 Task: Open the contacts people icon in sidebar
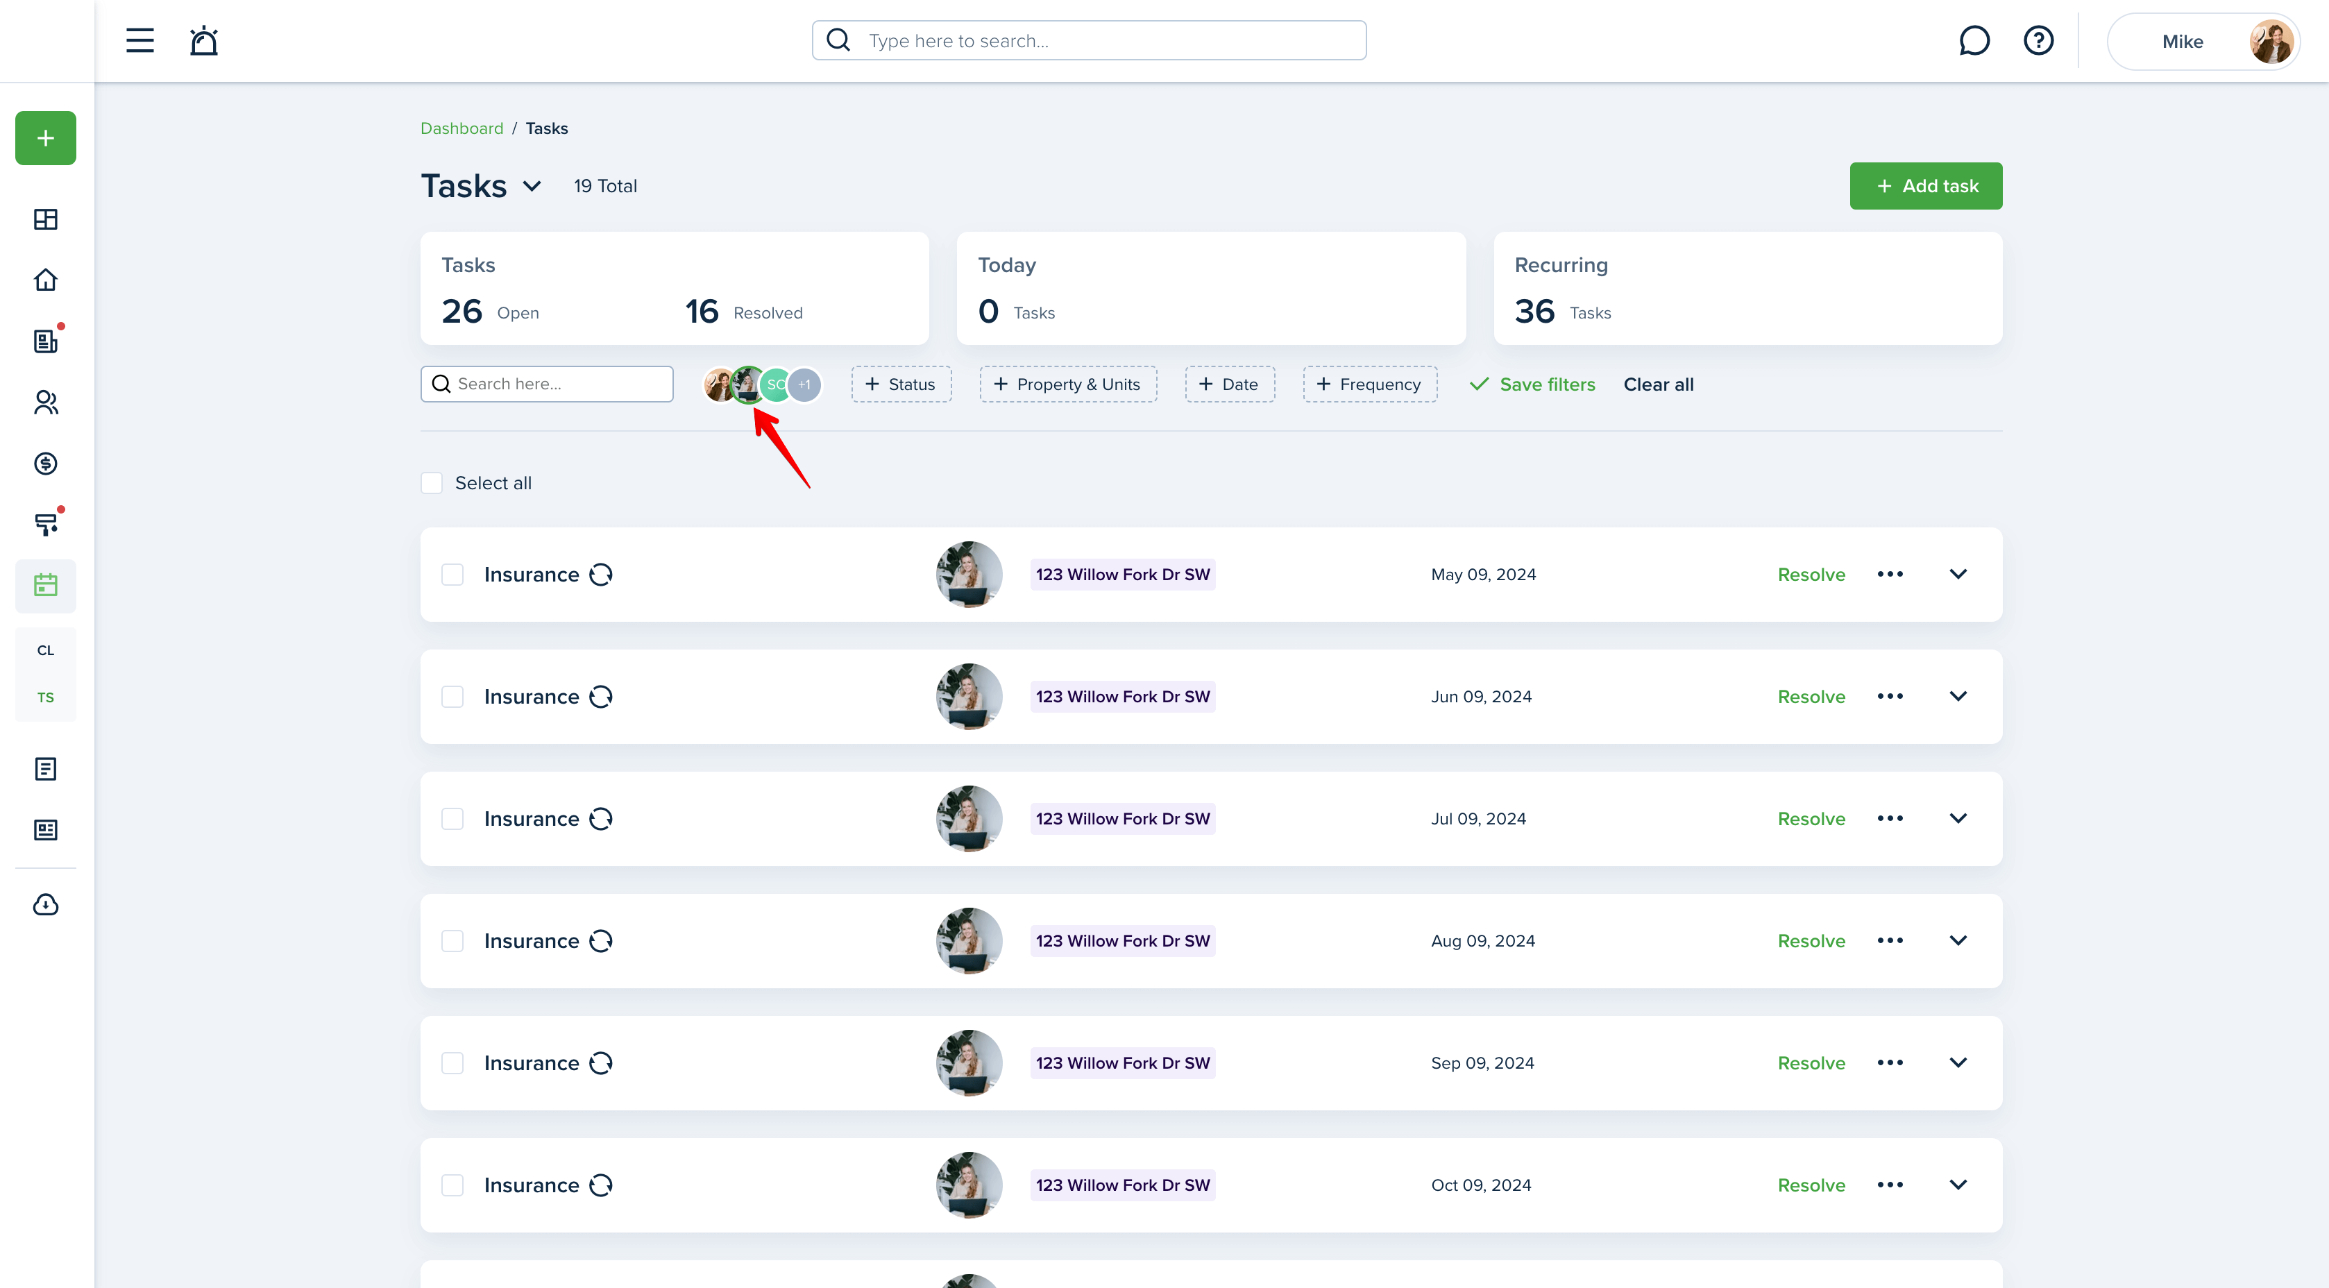pyautogui.click(x=46, y=402)
